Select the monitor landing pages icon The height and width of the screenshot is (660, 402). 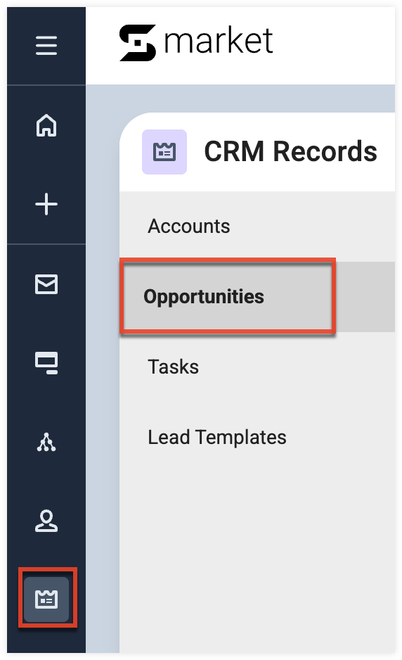(x=46, y=363)
